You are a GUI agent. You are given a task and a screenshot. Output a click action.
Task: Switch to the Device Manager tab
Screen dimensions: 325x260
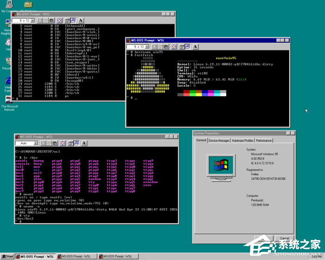click(219, 141)
